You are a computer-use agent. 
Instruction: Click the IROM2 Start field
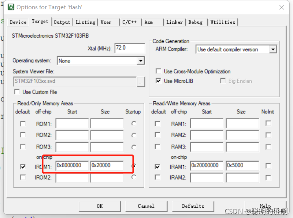pyautogui.click(x=72, y=178)
